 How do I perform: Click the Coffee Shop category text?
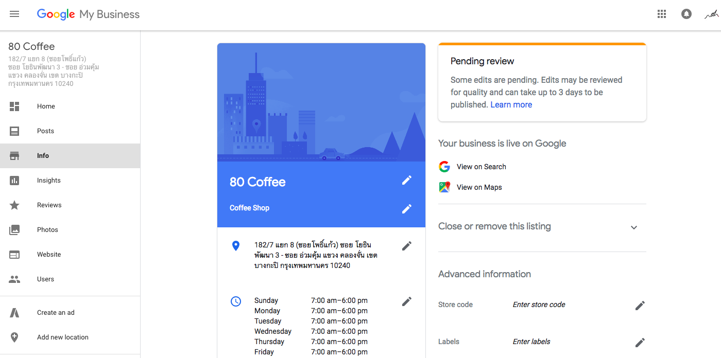249,208
